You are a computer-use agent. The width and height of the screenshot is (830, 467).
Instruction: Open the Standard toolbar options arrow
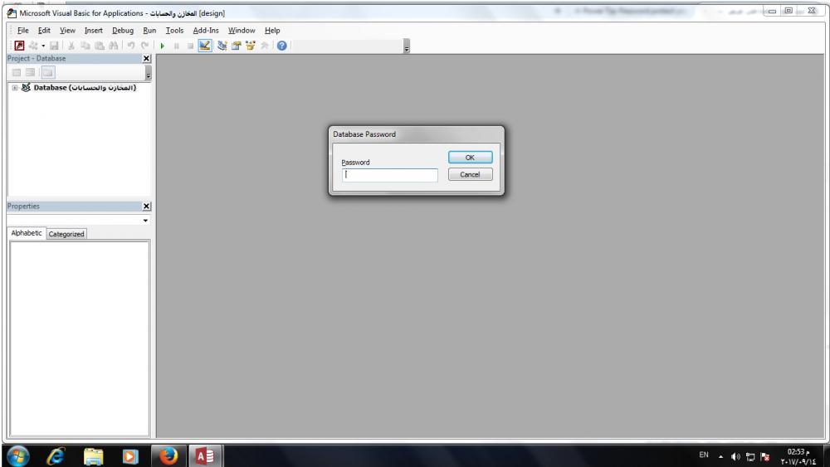point(407,46)
